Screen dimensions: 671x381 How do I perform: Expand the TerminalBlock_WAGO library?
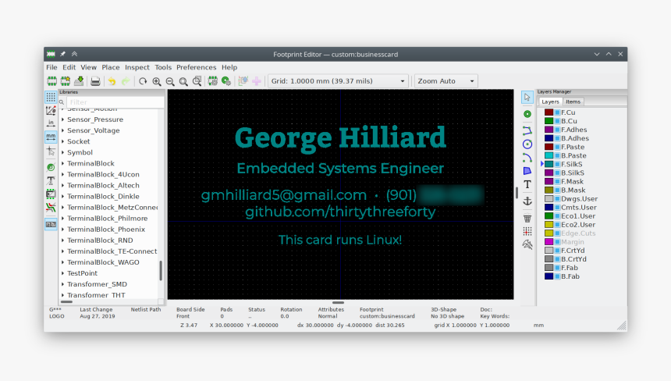(x=63, y=262)
